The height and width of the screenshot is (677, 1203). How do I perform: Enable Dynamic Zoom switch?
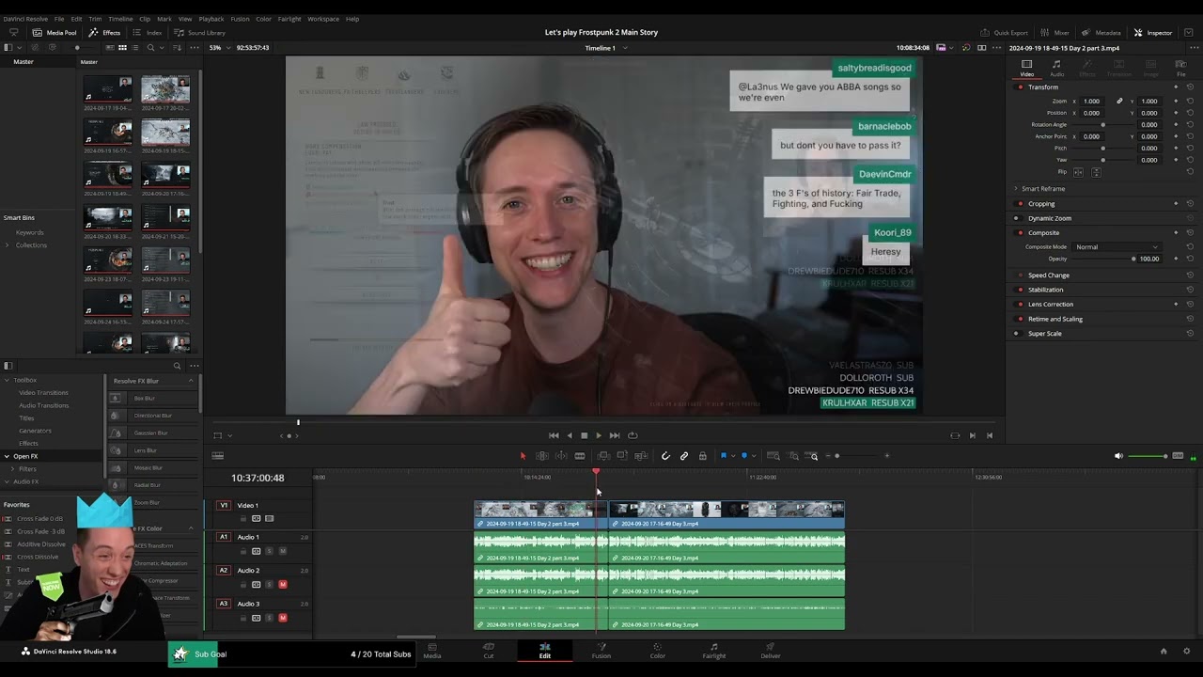[x=1020, y=218]
